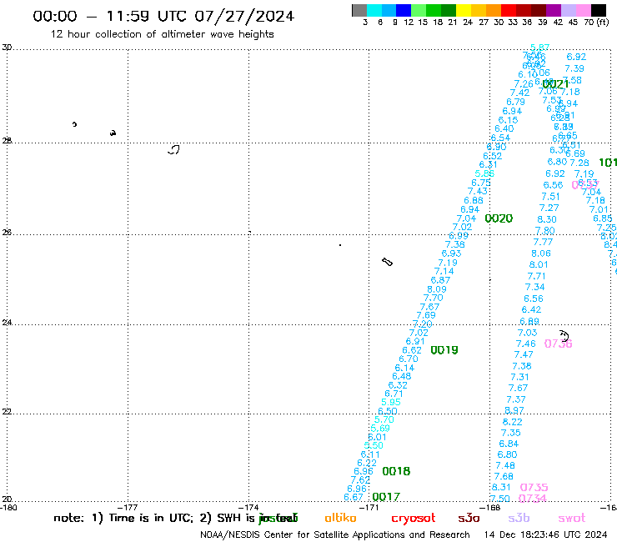Image resolution: width=617 pixels, height=542 pixels.
Task: Click the black legend swatch at far right
Action: tap(598, 10)
